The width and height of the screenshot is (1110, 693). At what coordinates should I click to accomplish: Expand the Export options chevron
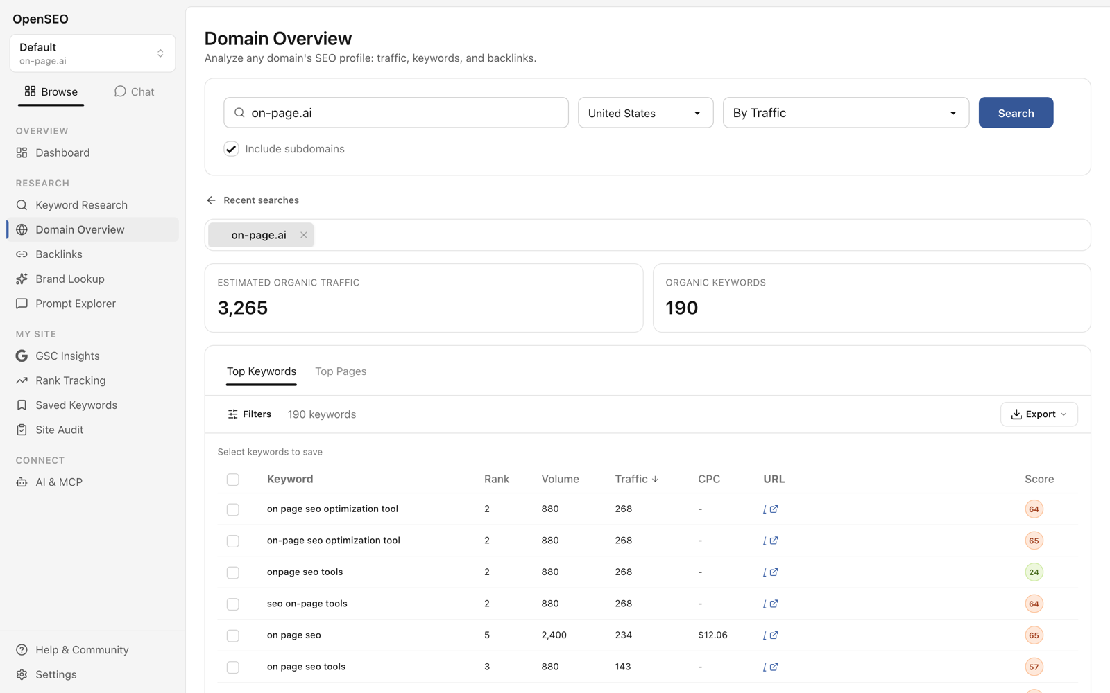tap(1064, 414)
